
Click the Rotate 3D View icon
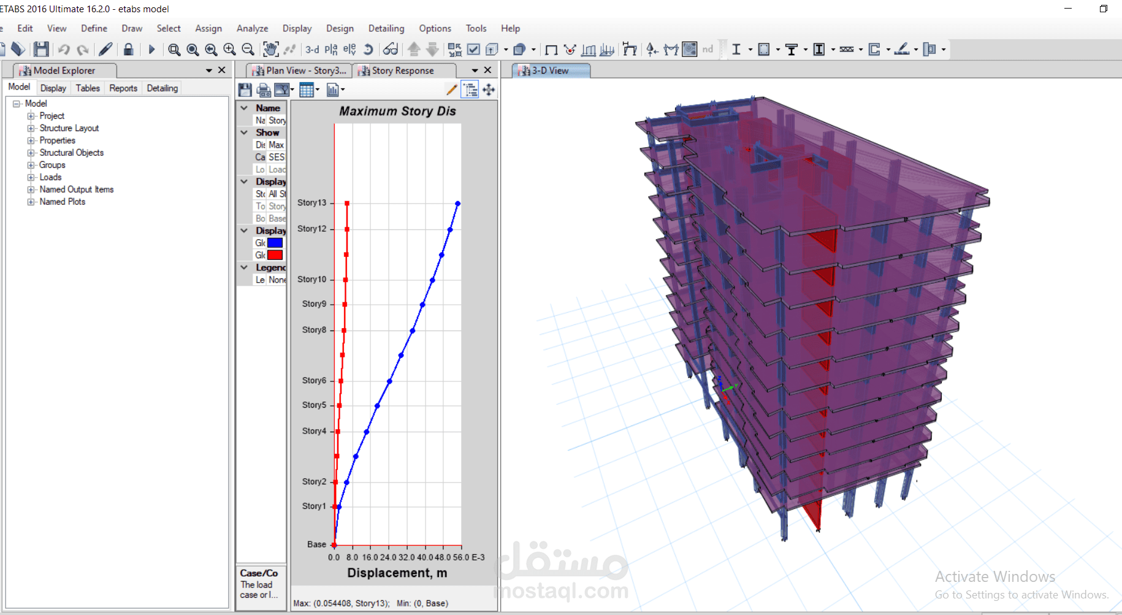[368, 50]
